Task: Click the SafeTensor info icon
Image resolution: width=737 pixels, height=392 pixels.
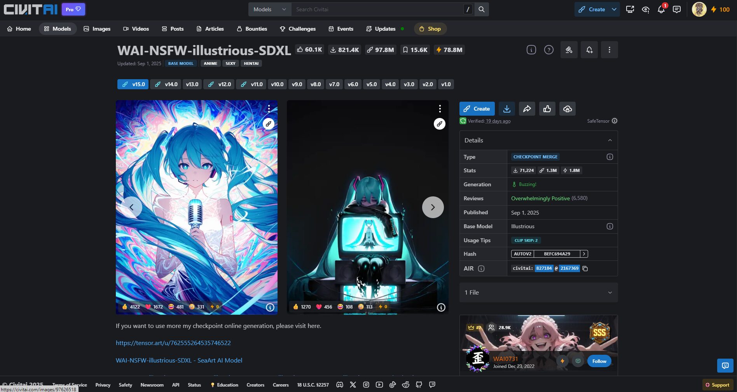Action: [615, 121]
